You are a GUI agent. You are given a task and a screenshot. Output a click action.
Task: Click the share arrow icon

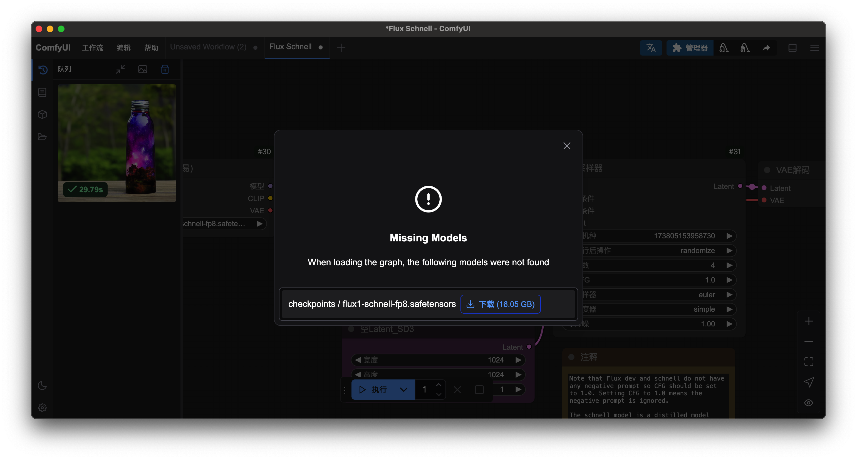click(766, 48)
